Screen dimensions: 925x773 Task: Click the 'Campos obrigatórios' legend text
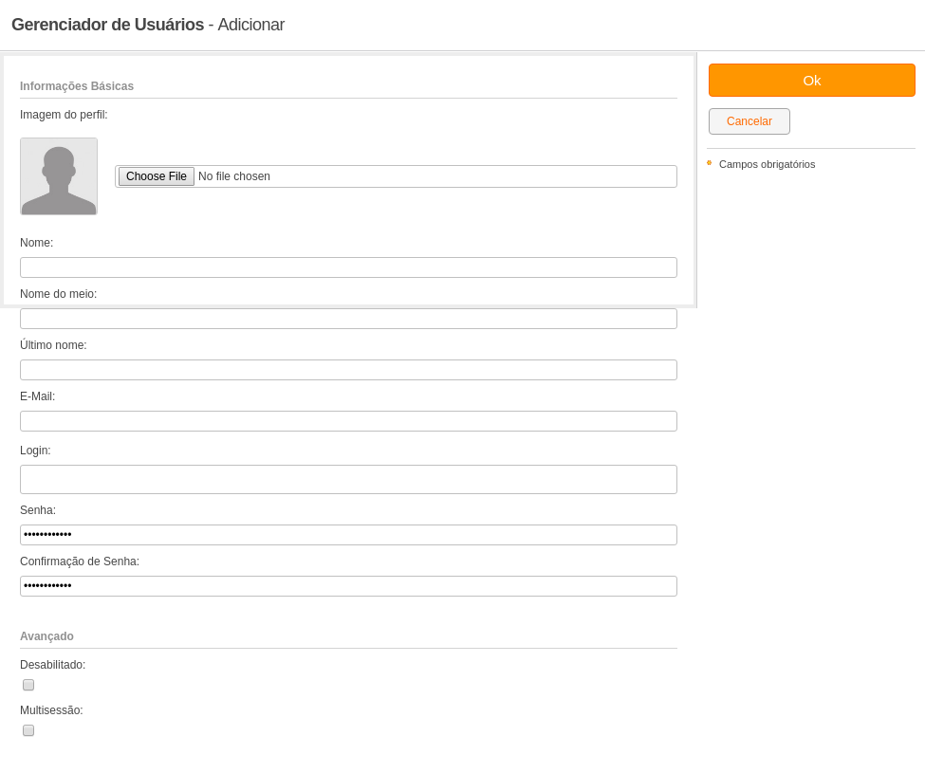[767, 164]
